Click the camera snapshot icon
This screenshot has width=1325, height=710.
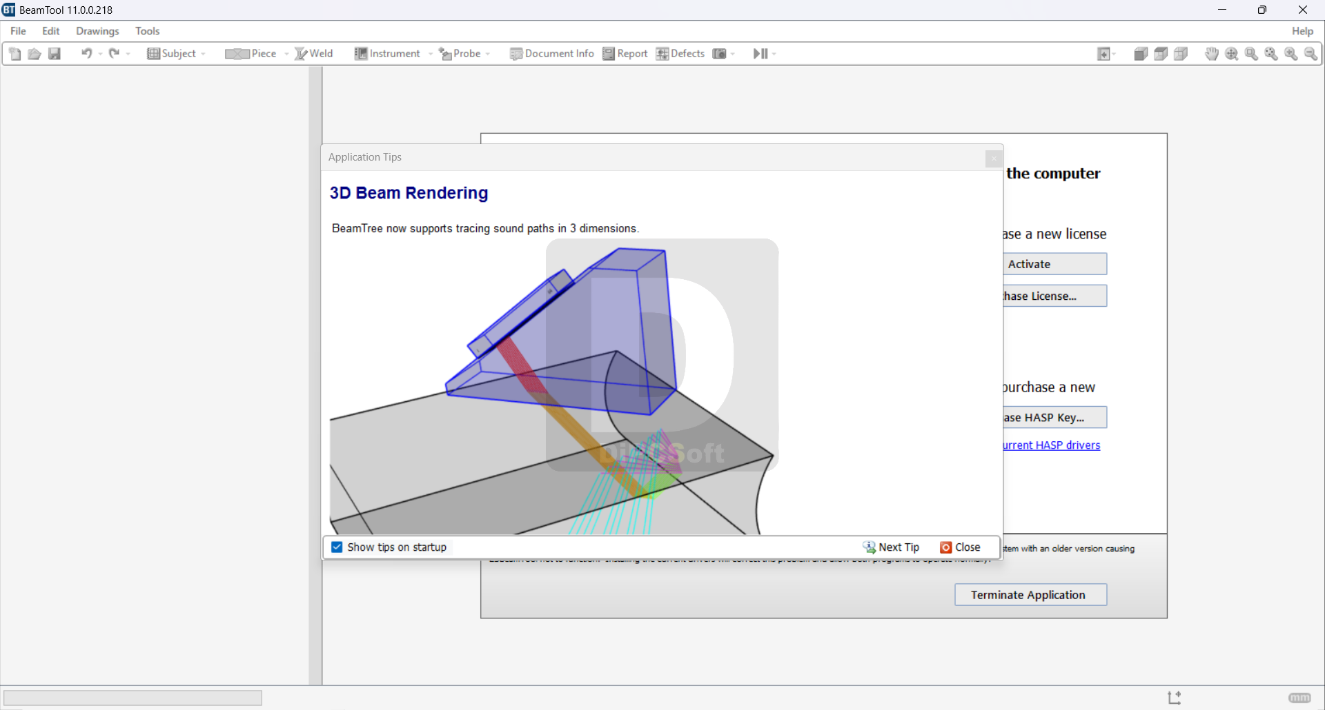[720, 54]
